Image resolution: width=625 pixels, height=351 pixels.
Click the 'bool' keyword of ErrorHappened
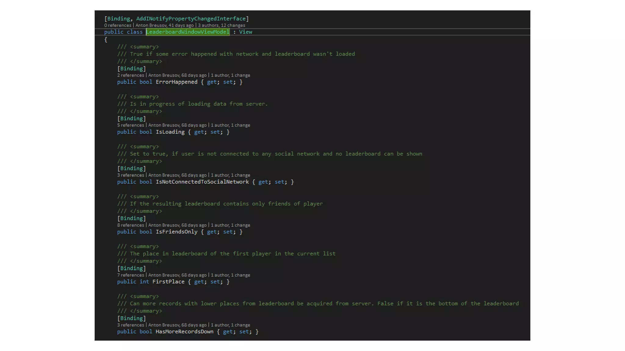pos(146,82)
